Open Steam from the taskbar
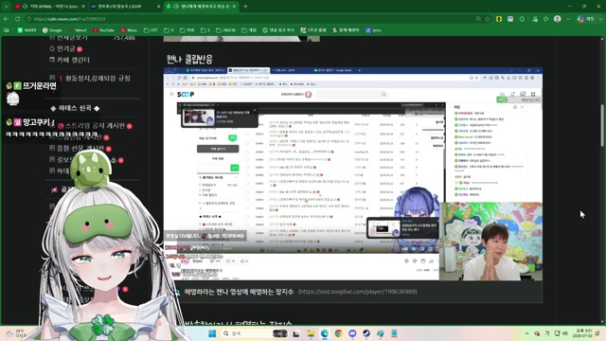Screen dimensions: 606x341 tap(366, 333)
